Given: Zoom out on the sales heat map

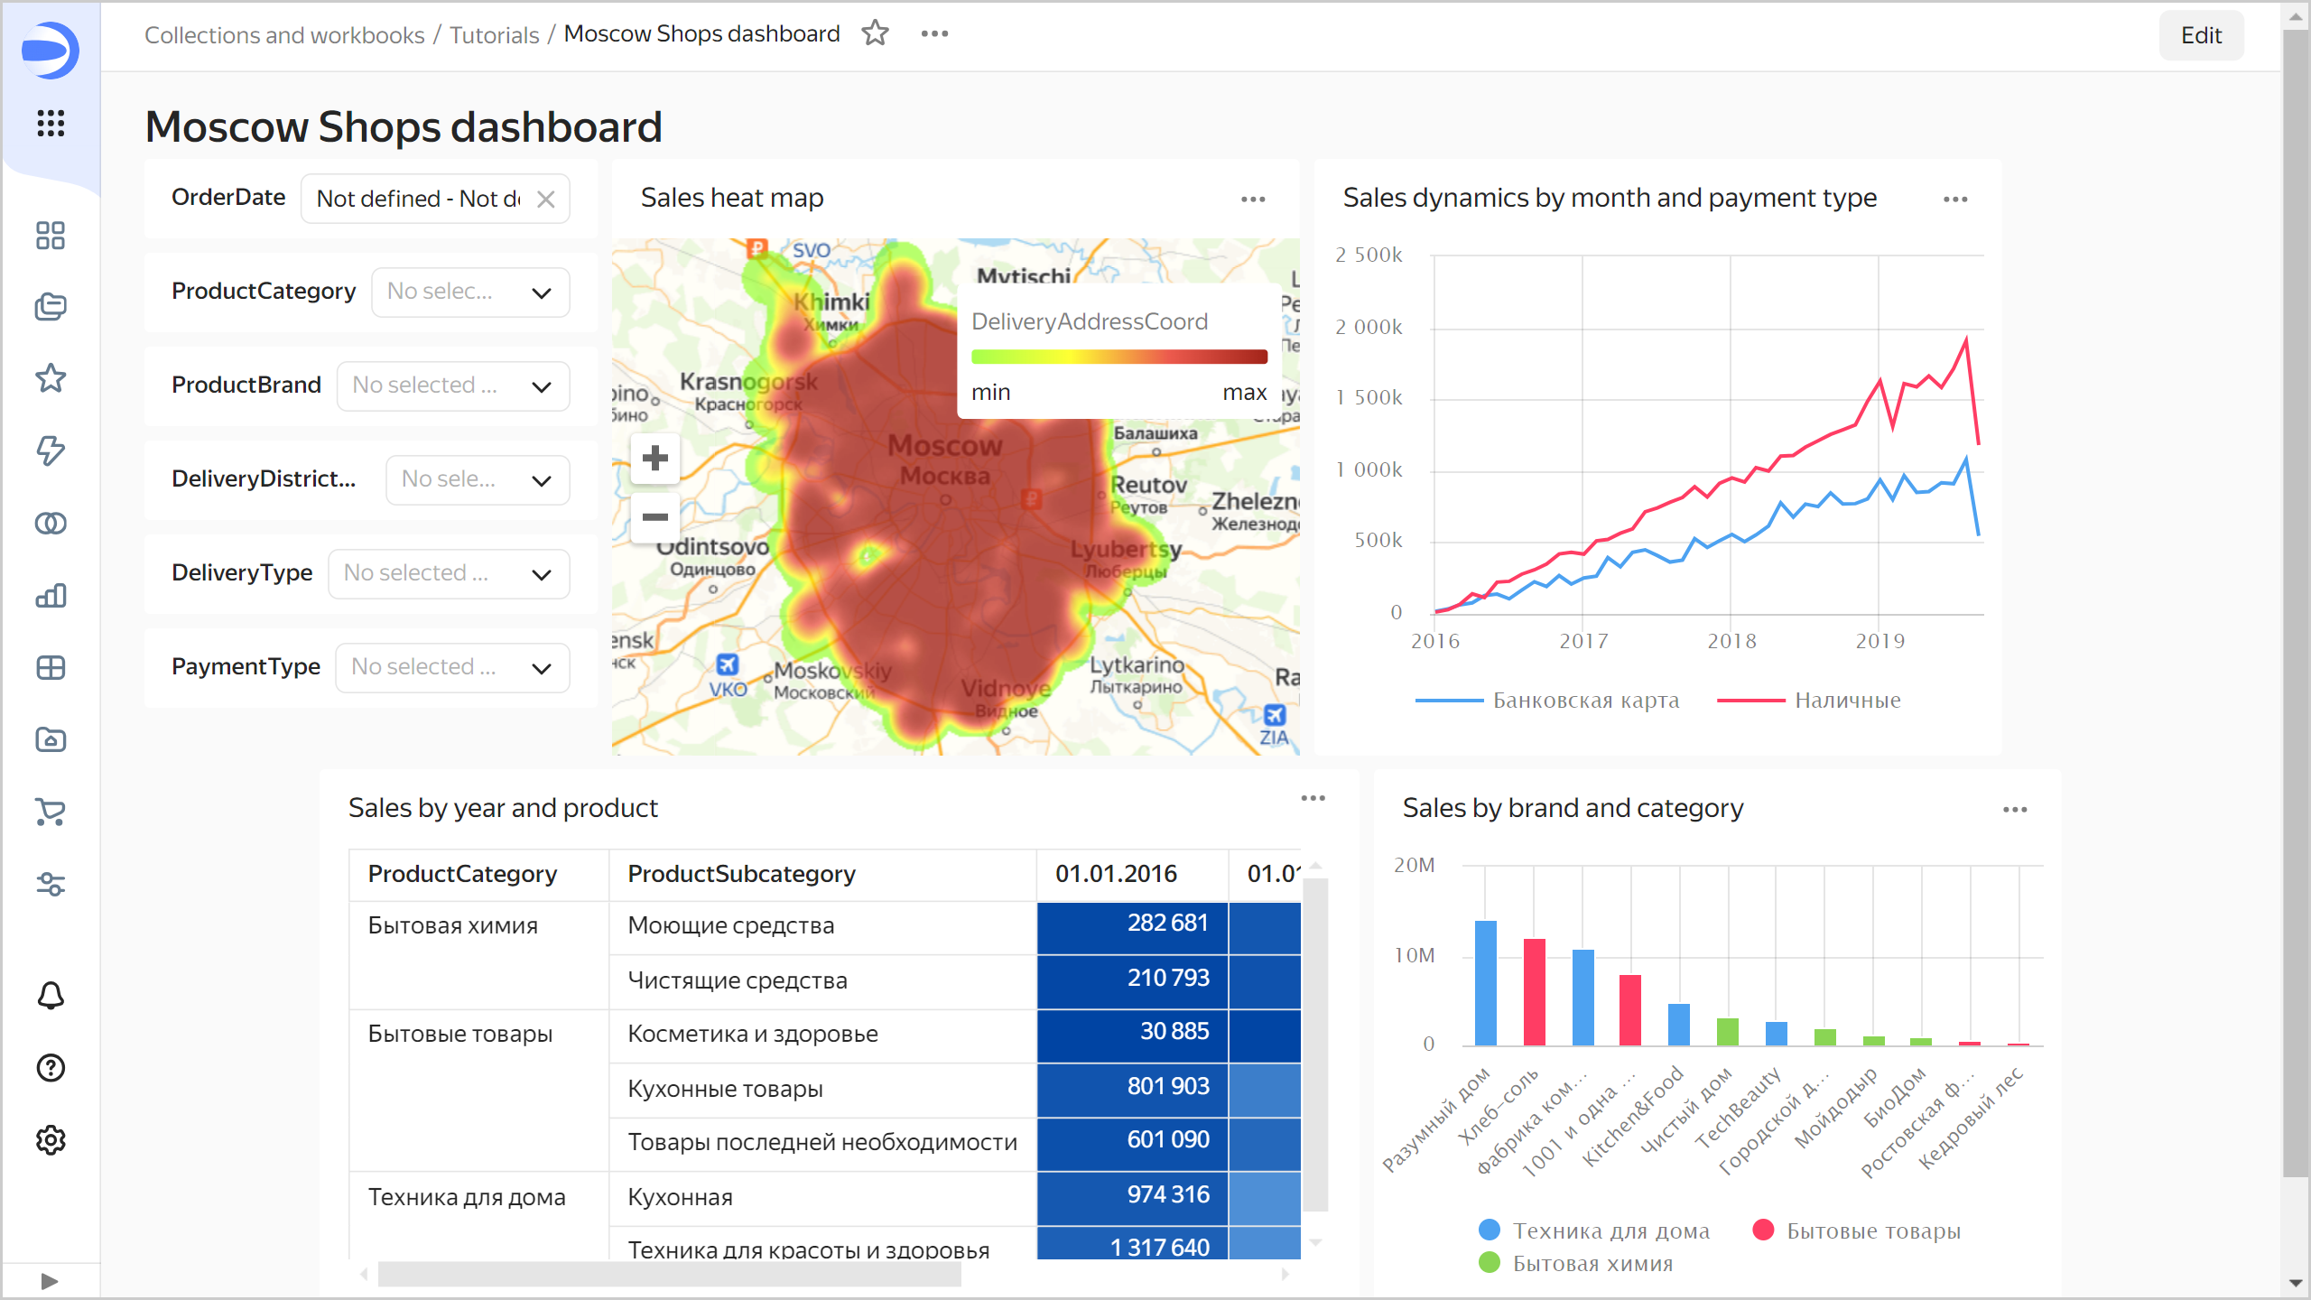Looking at the screenshot, I should click(655, 517).
